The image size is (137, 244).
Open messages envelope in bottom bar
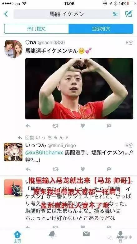pos(86,234)
